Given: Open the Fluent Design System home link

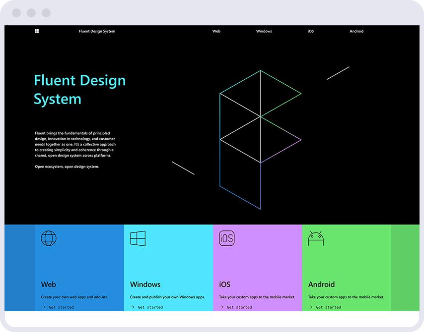Looking at the screenshot, I should [x=97, y=31].
